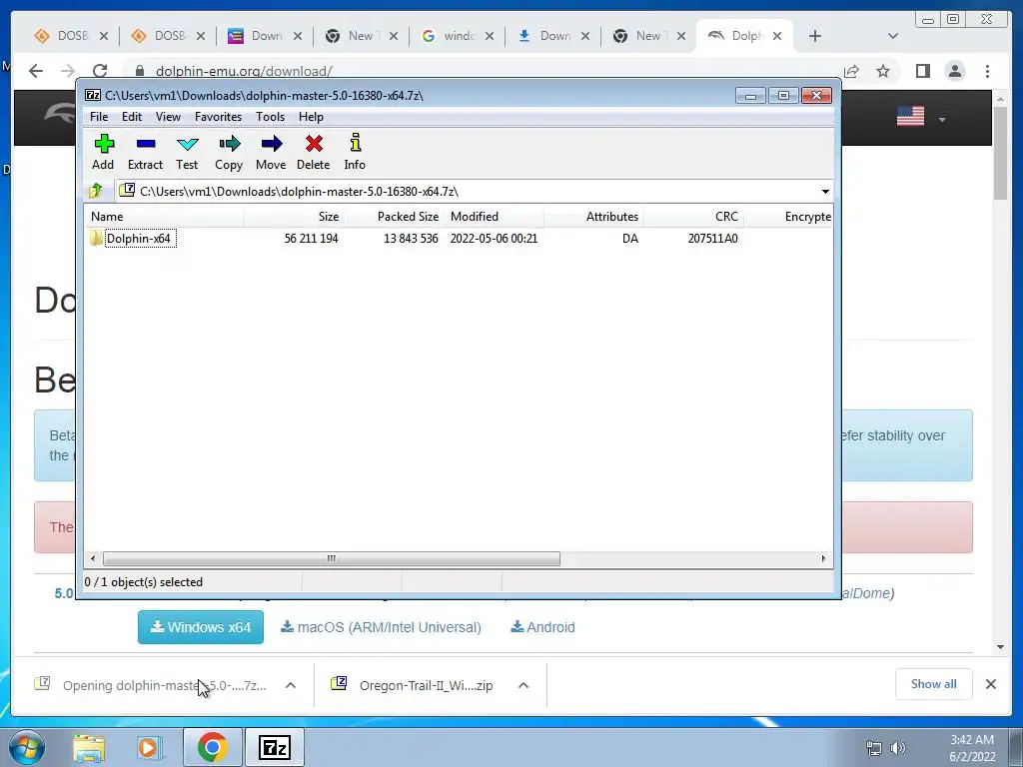Open the Favorites menu
Screen dimensions: 1023x767
218,117
